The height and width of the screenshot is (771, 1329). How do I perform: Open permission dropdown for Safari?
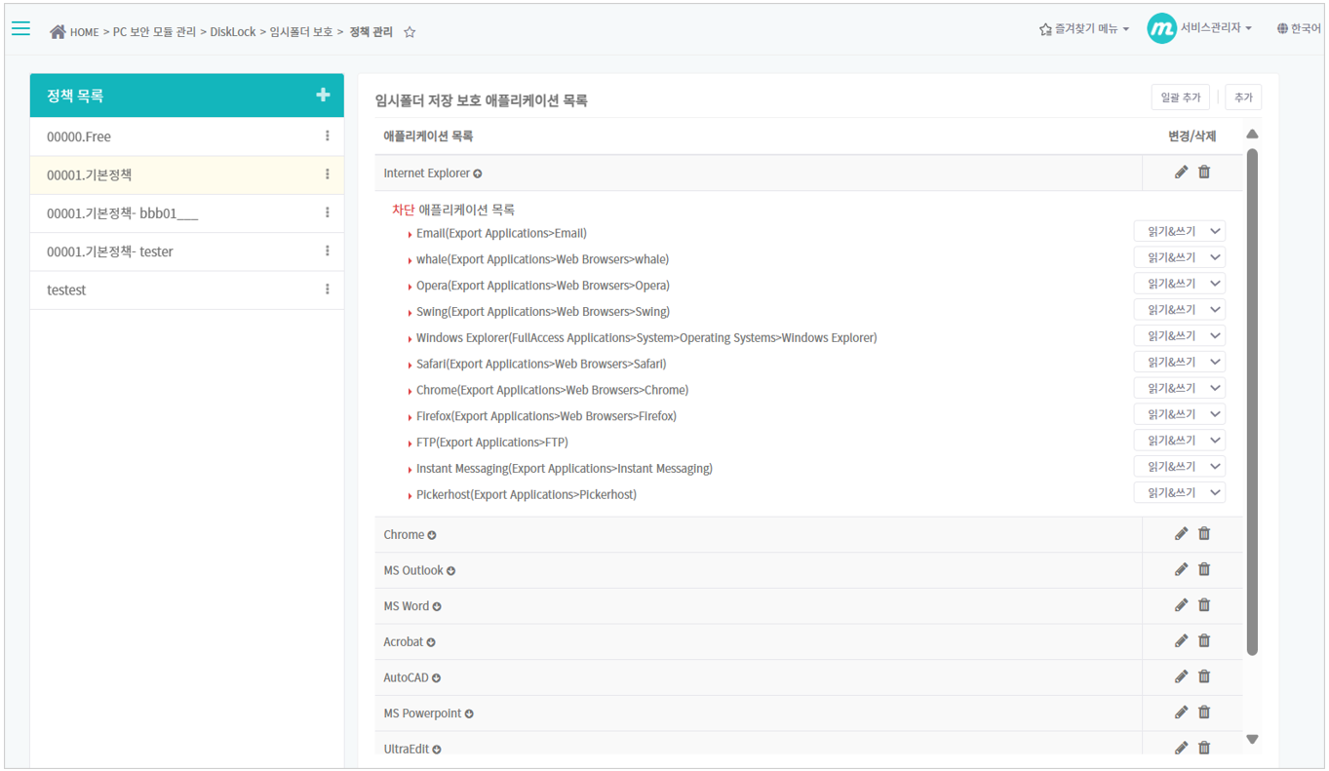[x=1179, y=363]
